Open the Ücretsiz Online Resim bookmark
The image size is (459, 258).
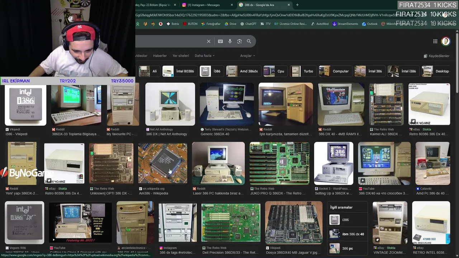(x=290, y=24)
